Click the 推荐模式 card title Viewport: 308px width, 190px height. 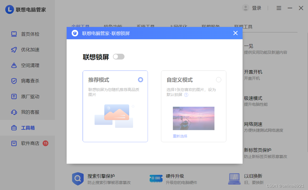click(x=99, y=80)
